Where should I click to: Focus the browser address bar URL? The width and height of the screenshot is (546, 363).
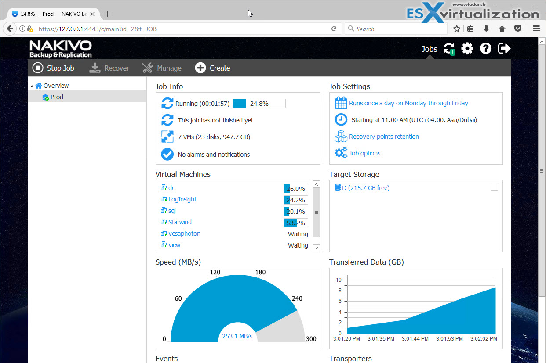pyautogui.click(x=180, y=29)
